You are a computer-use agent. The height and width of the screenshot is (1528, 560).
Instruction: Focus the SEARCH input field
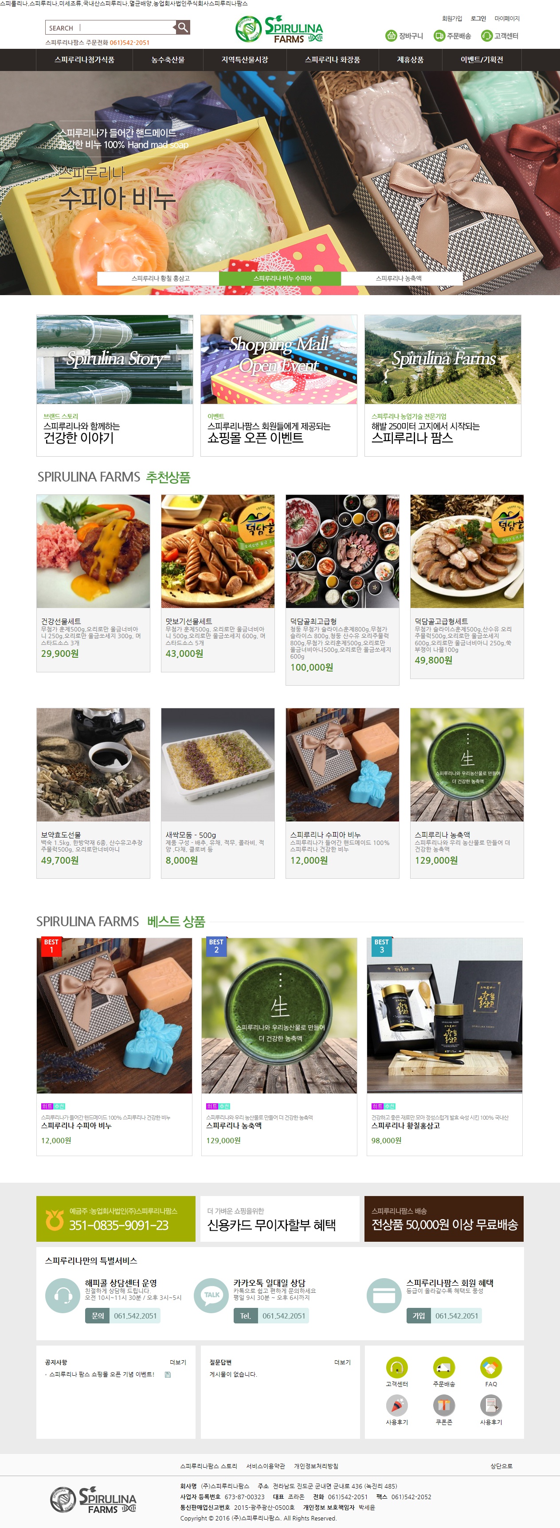(x=110, y=27)
